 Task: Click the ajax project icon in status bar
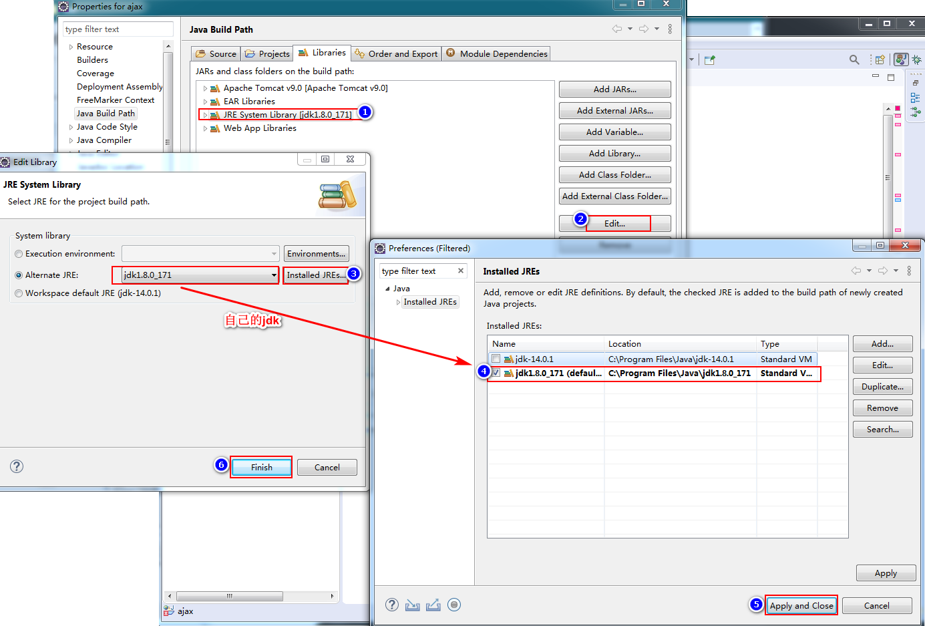[168, 611]
